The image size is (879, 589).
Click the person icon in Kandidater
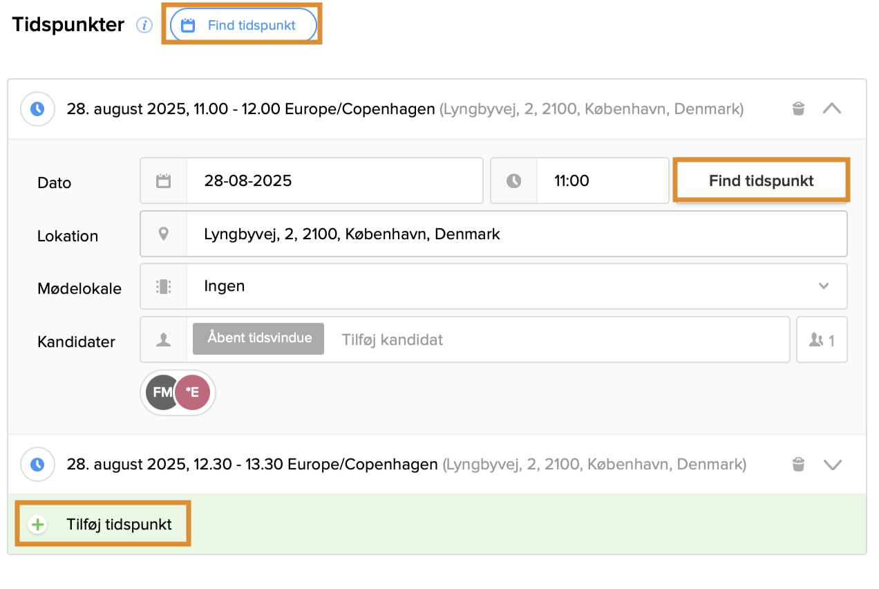(164, 339)
